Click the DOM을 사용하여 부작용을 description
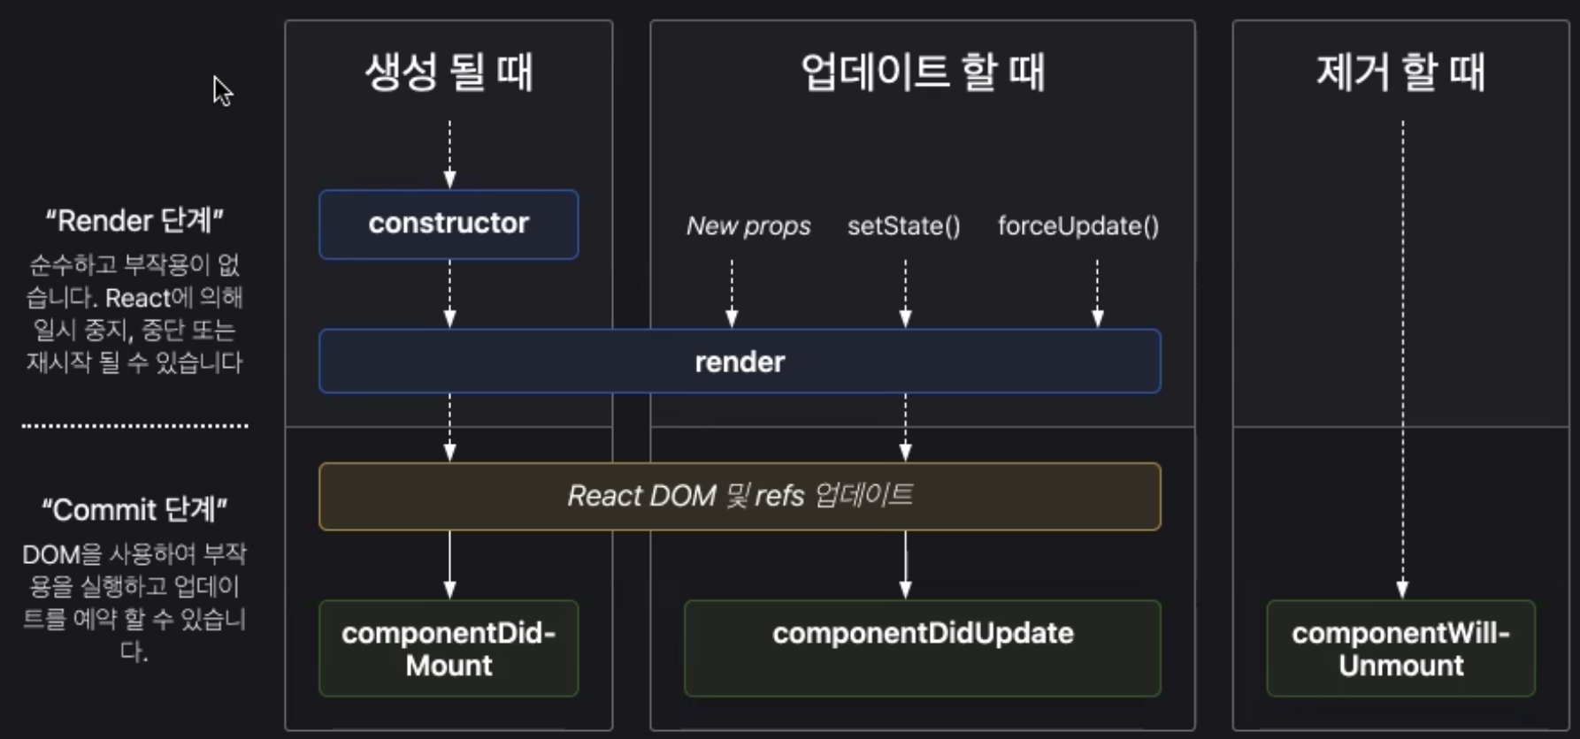Screen dimensions: 1580x739 click(134, 603)
